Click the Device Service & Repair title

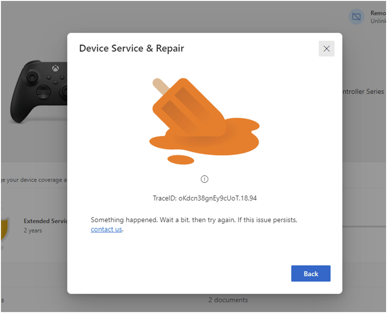pyautogui.click(x=132, y=48)
